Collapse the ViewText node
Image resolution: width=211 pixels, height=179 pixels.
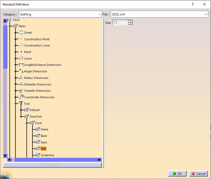[x=21, y=117]
